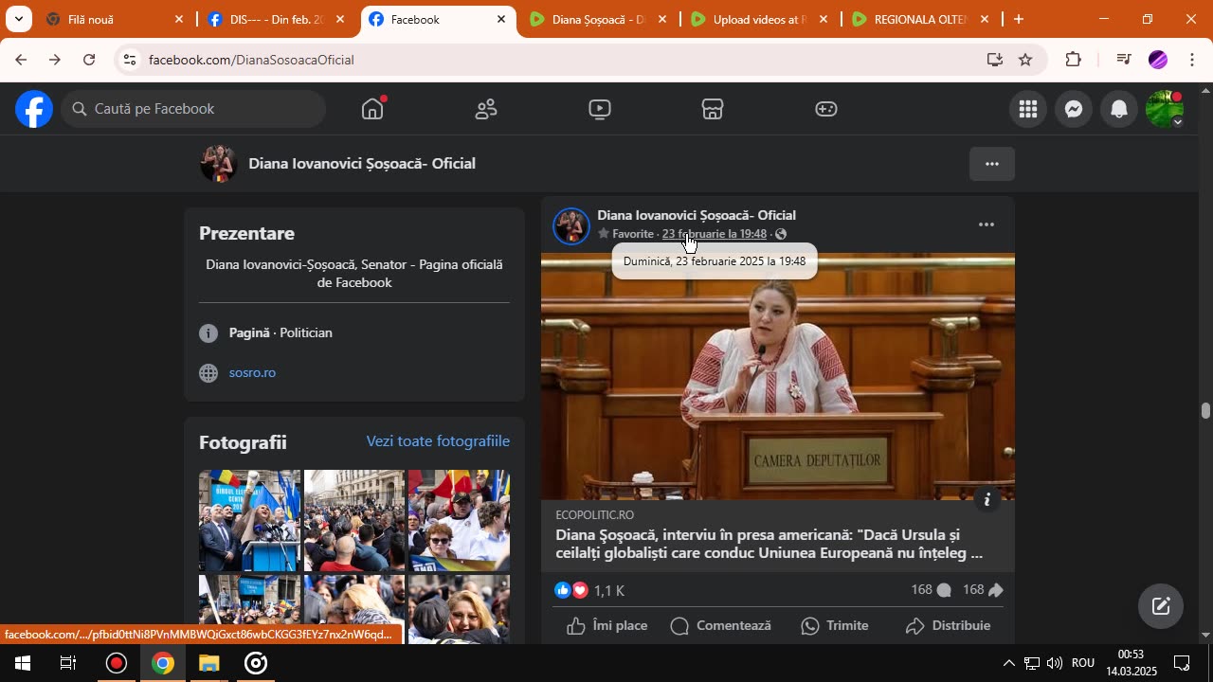
Task: Open the second photo thumbnail of street crowd
Action: [354, 521]
